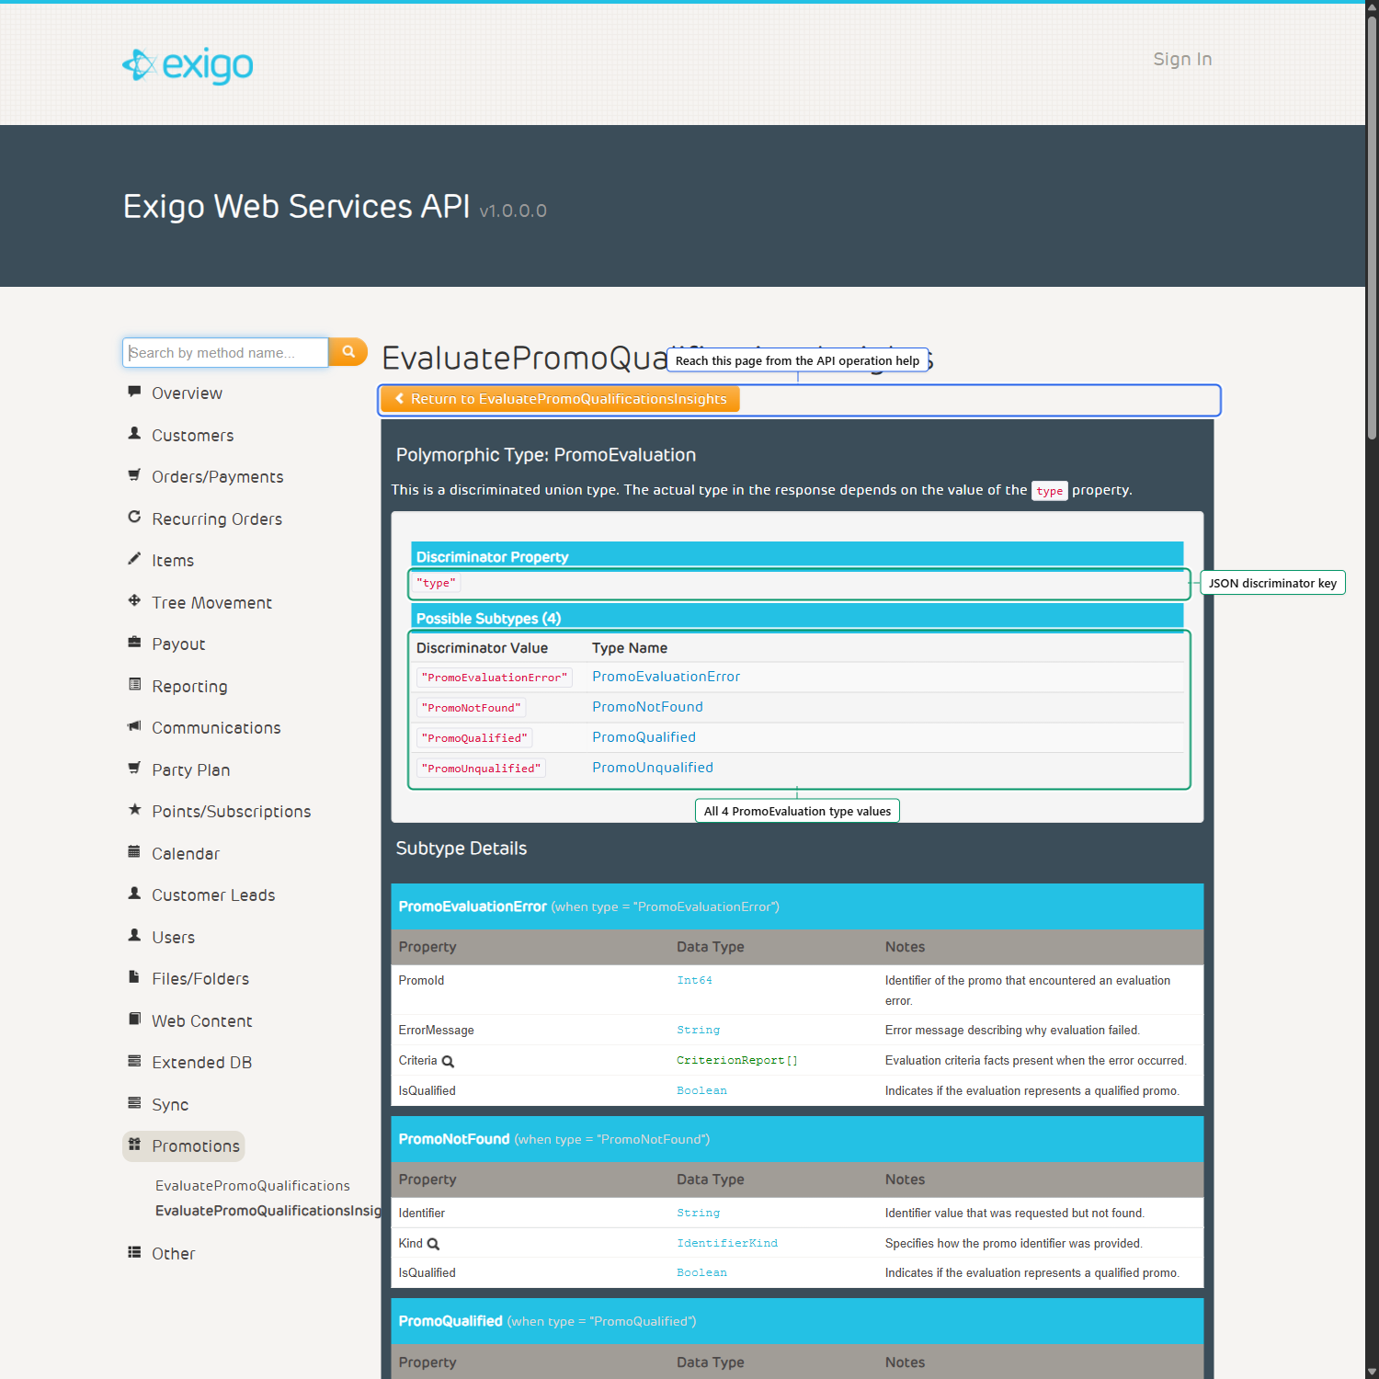This screenshot has width=1379, height=1379.
Task: Focus the search by method name field
Action: click(x=225, y=352)
